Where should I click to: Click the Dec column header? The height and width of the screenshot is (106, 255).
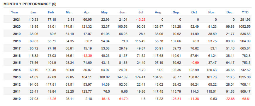coord(229,12)
